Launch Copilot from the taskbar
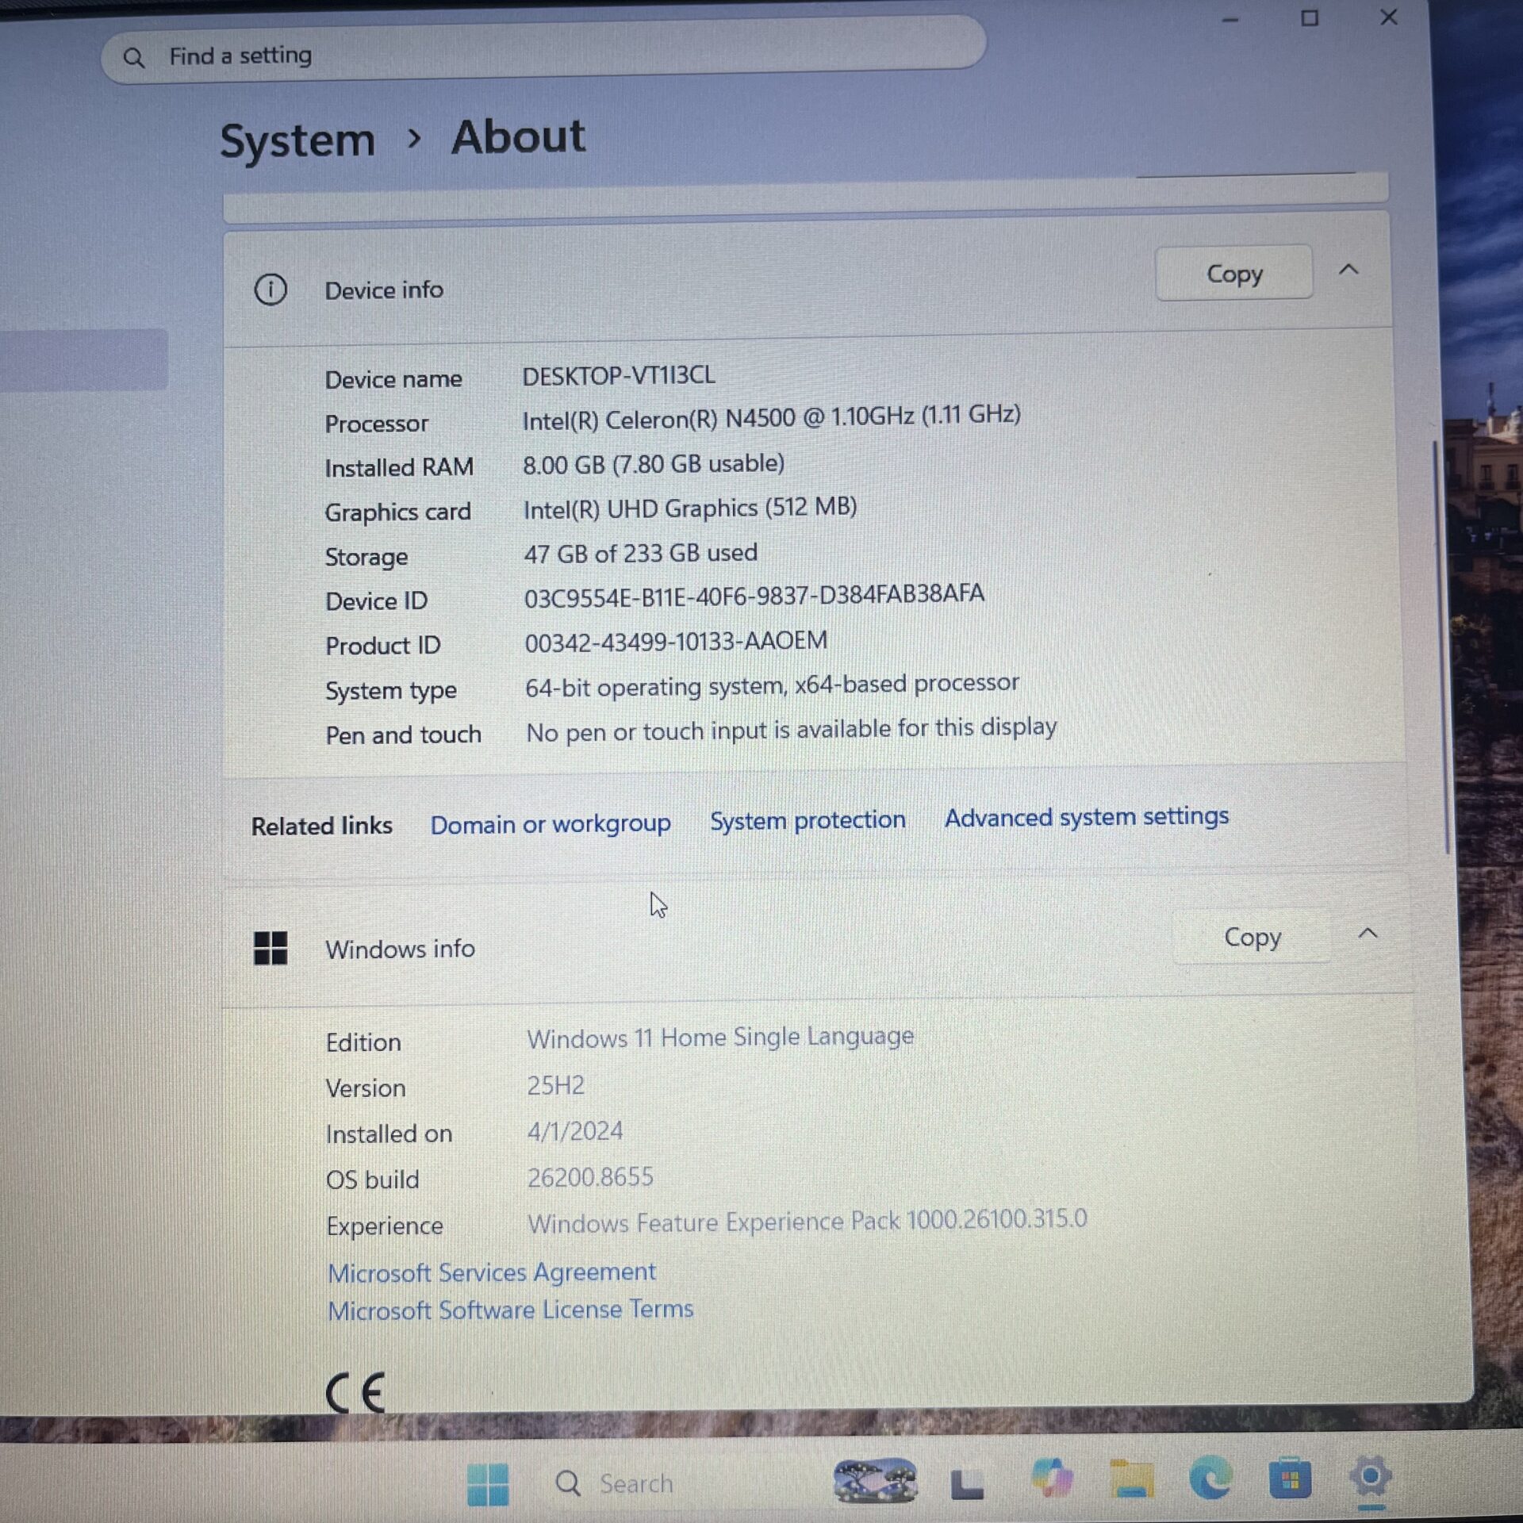The width and height of the screenshot is (1523, 1523). tap(1052, 1479)
